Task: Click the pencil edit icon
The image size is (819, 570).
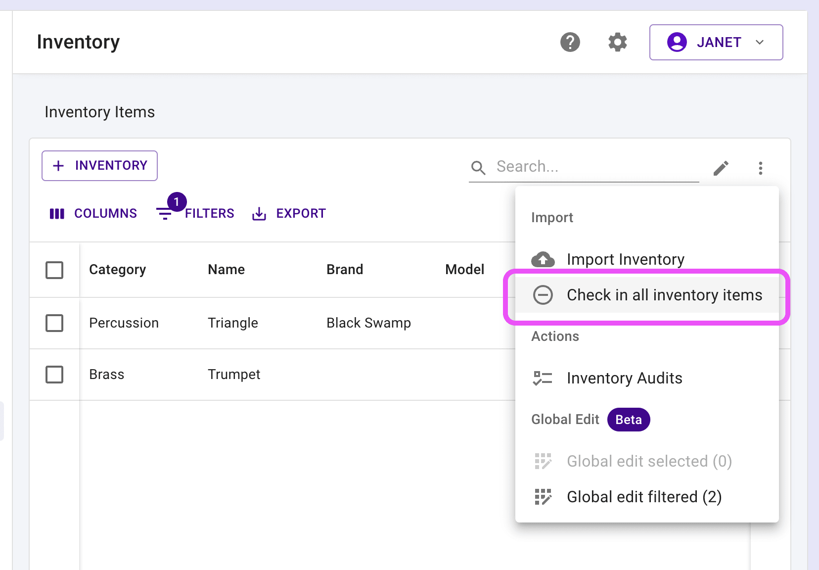Action: pyautogui.click(x=721, y=168)
